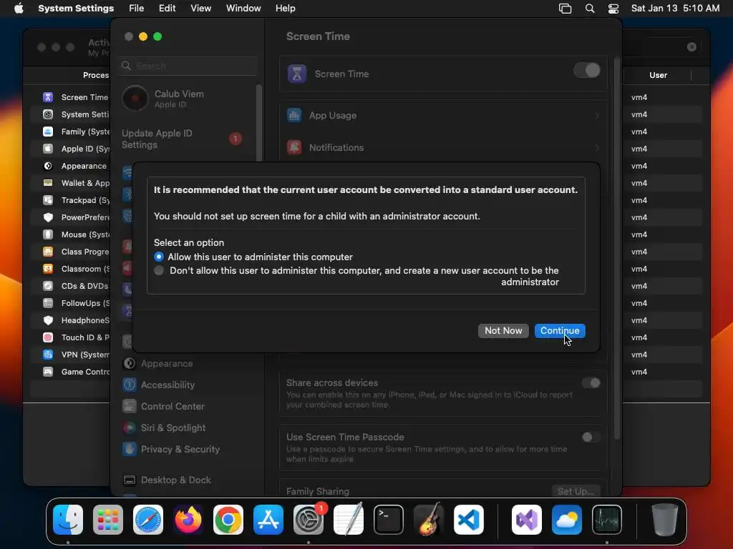The image size is (733, 549).
Task: Open System Settings from the Dock
Action: [x=309, y=520]
